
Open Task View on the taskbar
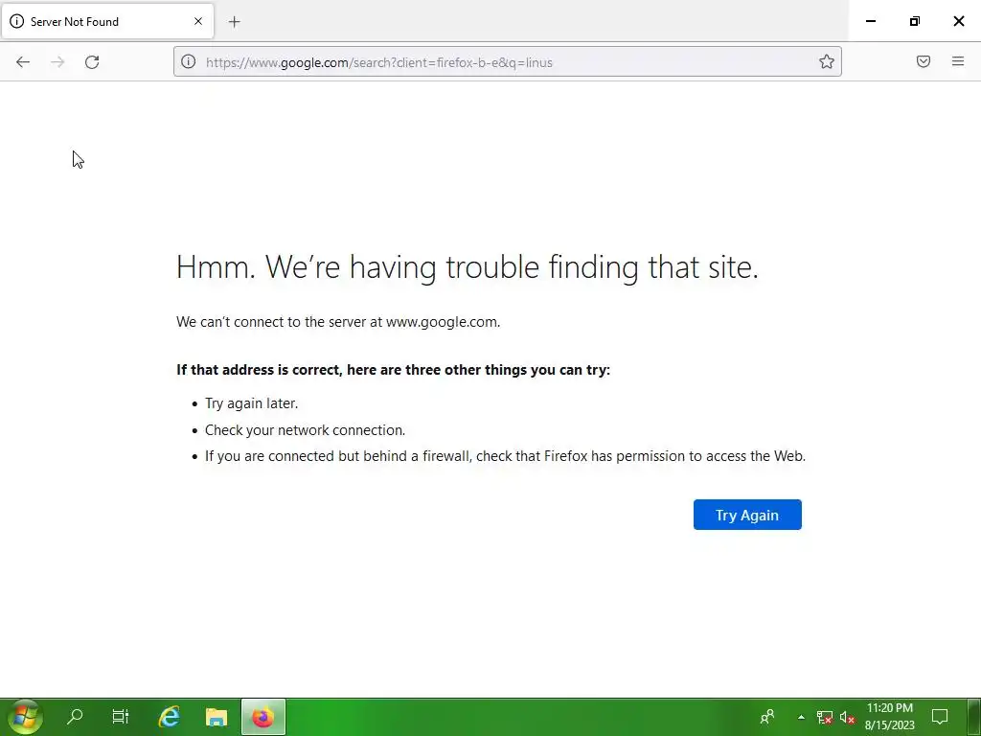click(x=120, y=717)
